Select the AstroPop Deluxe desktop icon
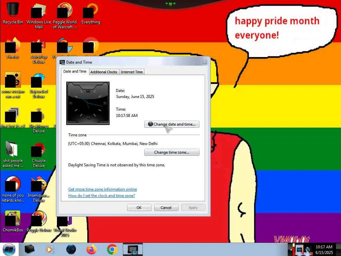 (x=39, y=51)
